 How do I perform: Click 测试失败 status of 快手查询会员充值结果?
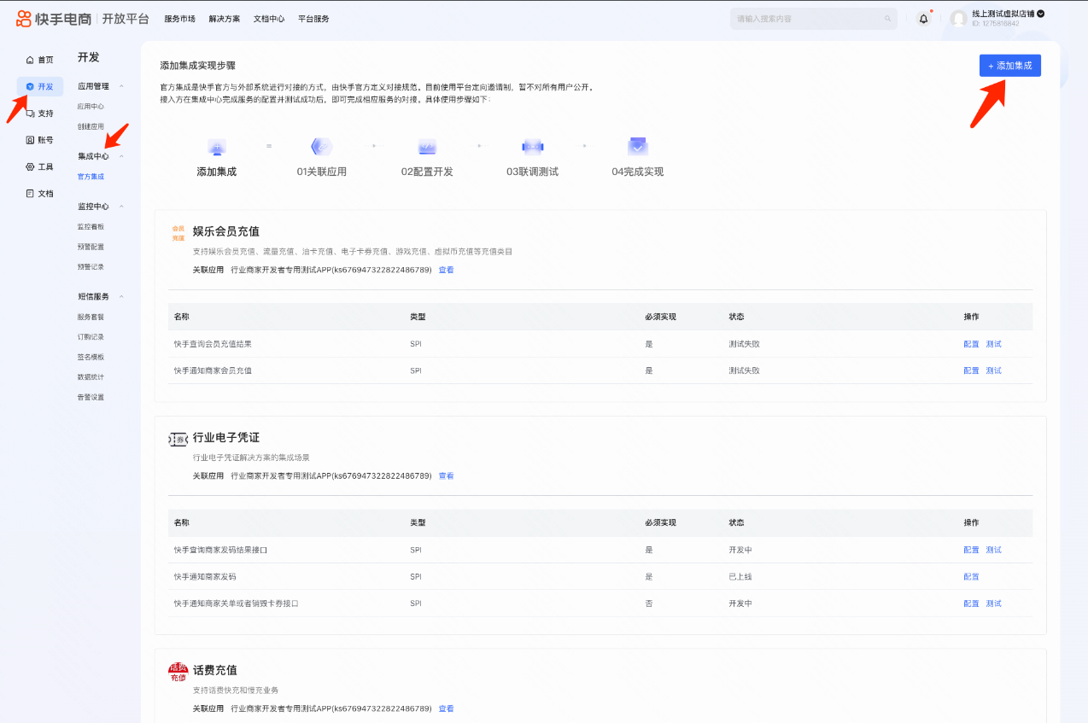744,344
